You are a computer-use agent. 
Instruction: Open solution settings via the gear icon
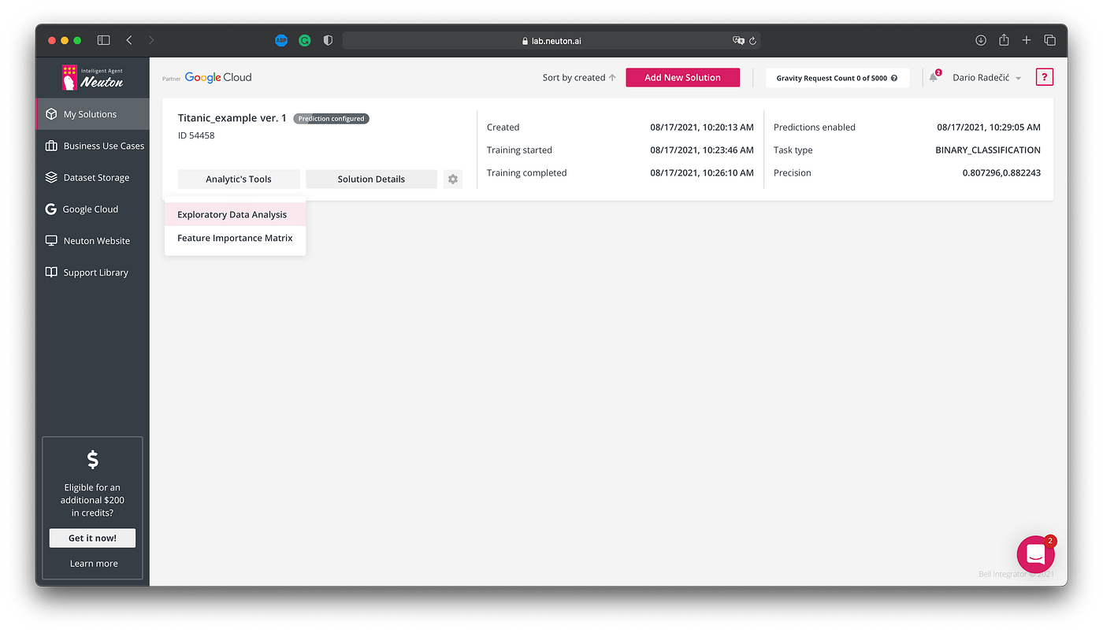(452, 179)
